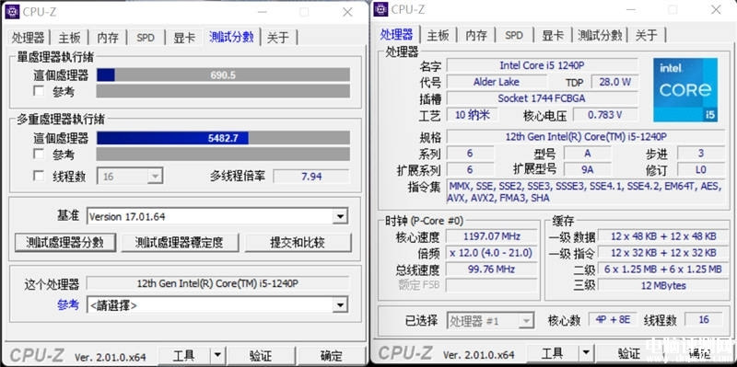The height and width of the screenshot is (367, 737).
Task: Open 已选择 处理器 #1 dropdown
Action: point(490,321)
